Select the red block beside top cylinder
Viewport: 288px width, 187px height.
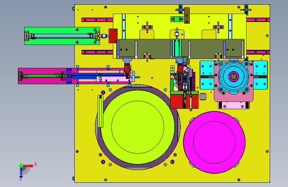point(113,36)
